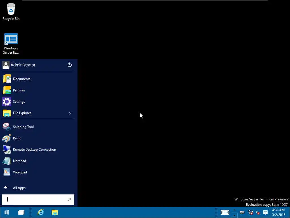The height and width of the screenshot is (218, 290).
Task: Open File Explorer from the taskbar
Action: [55, 212]
